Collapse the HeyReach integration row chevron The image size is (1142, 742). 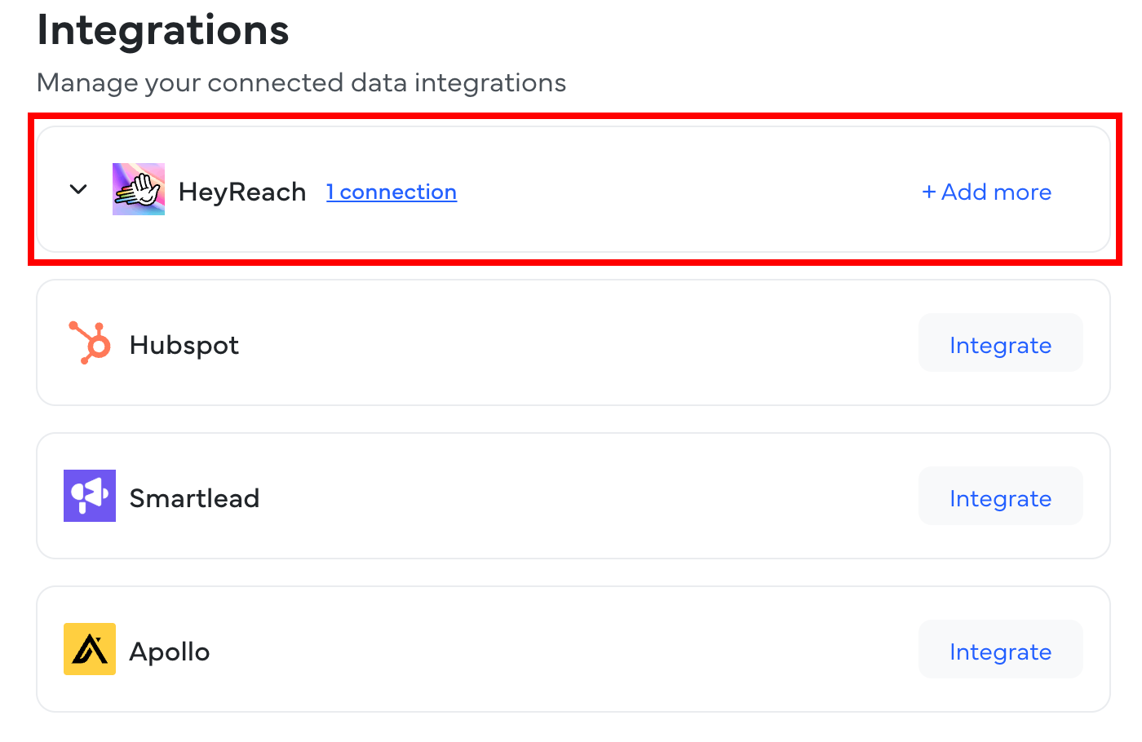[78, 189]
